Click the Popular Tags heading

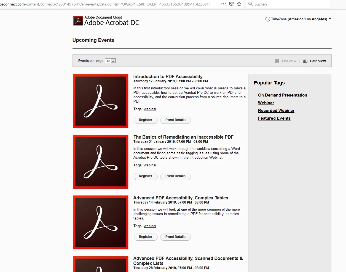point(269,83)
